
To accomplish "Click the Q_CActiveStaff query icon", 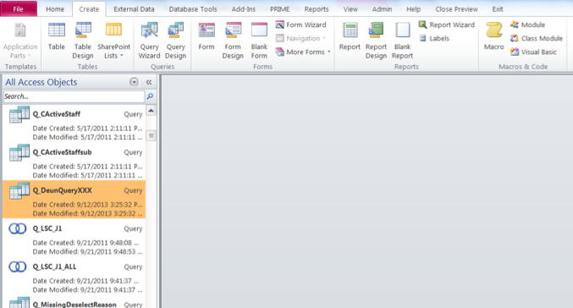I will pos(19,114).
